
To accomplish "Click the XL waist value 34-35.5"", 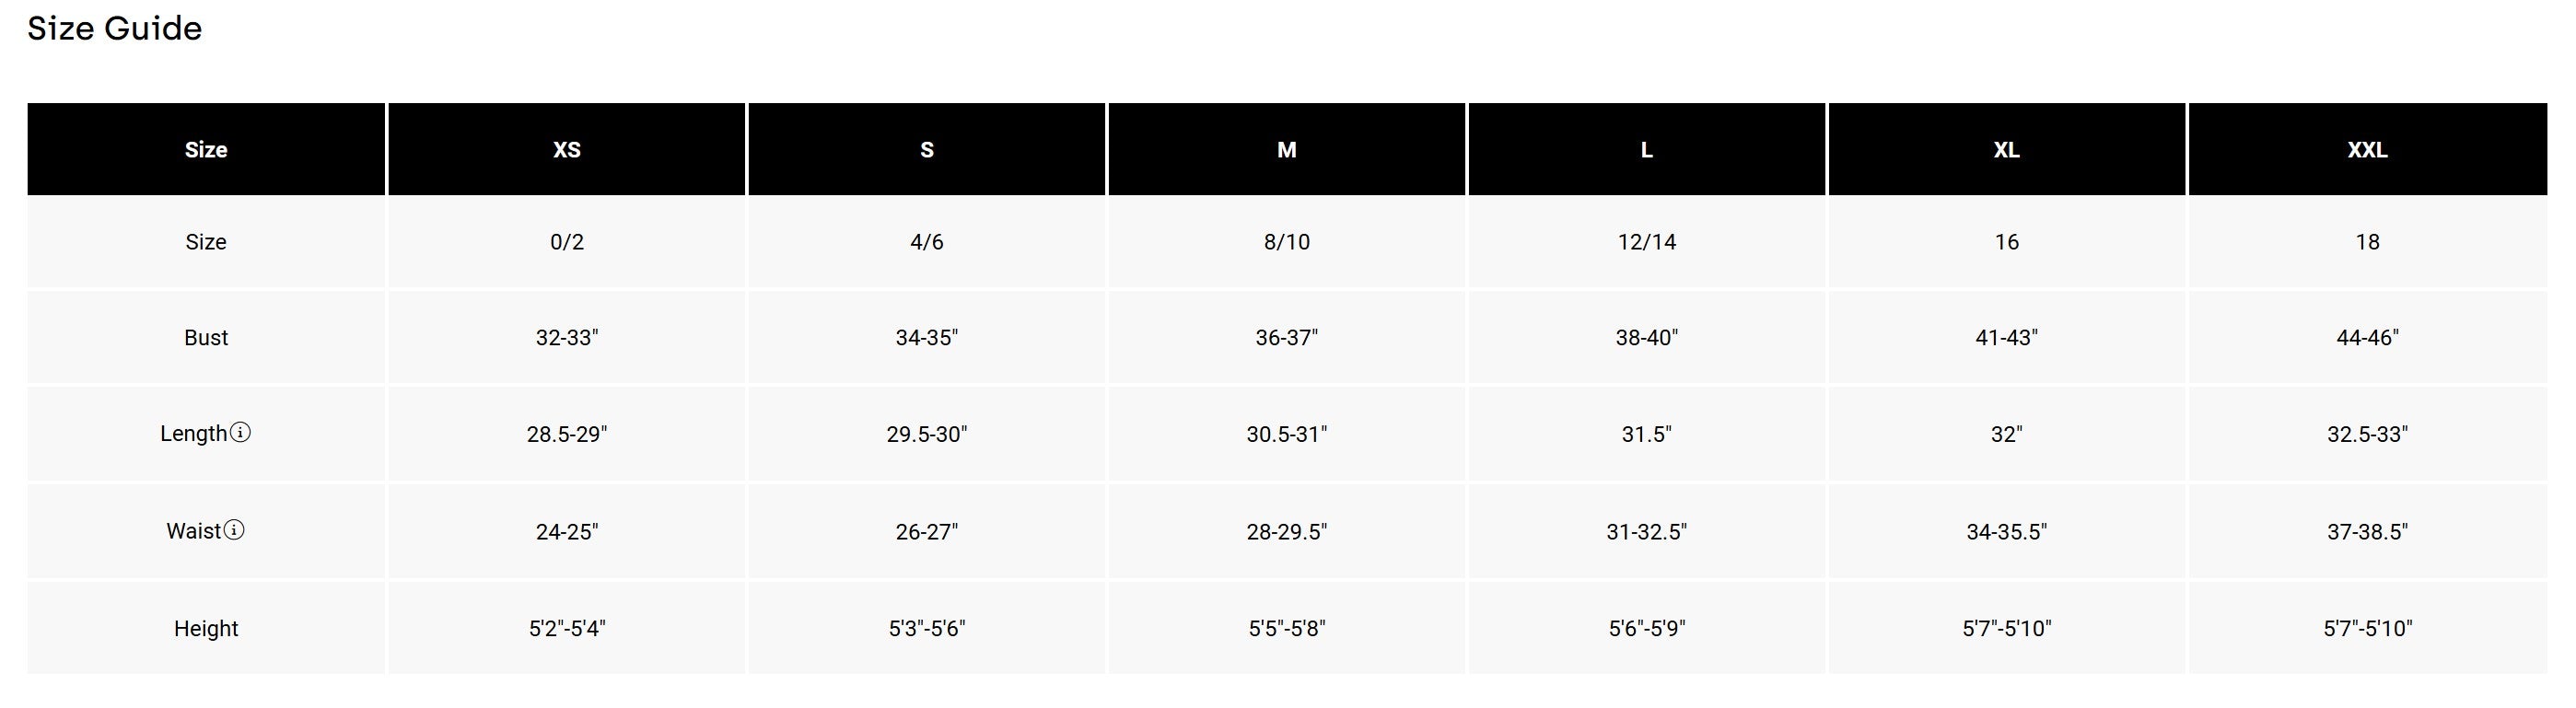I will pos(2007,532).
